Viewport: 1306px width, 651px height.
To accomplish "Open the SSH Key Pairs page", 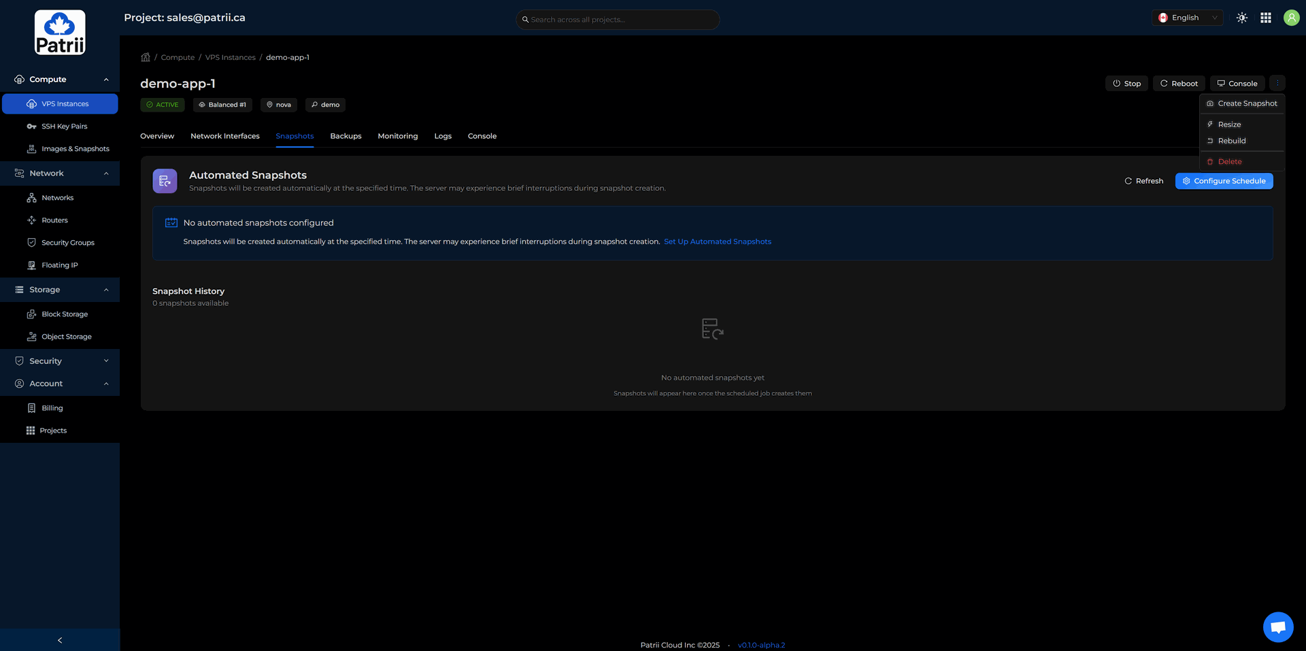I will [64, 127].
